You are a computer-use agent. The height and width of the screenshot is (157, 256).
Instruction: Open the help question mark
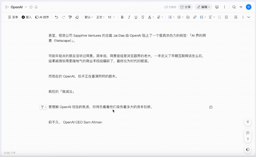[x=248, y=139]
